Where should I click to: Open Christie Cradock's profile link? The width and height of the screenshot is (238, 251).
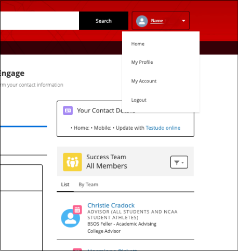pos(111,205)
